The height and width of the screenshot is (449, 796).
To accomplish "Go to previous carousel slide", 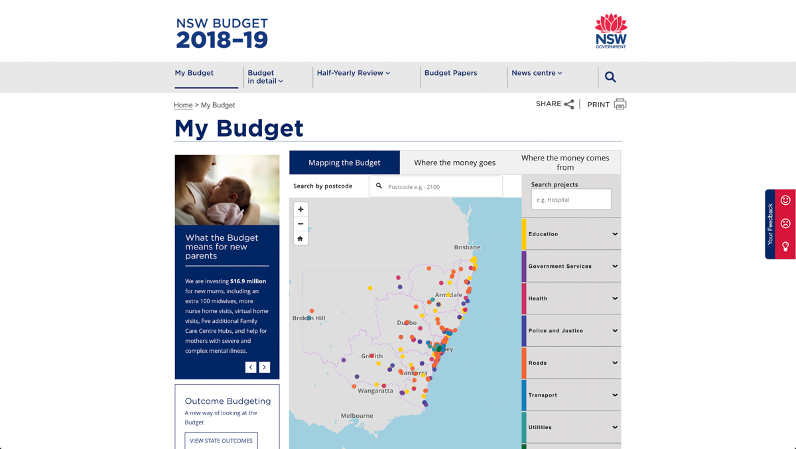I will point(251,367).
